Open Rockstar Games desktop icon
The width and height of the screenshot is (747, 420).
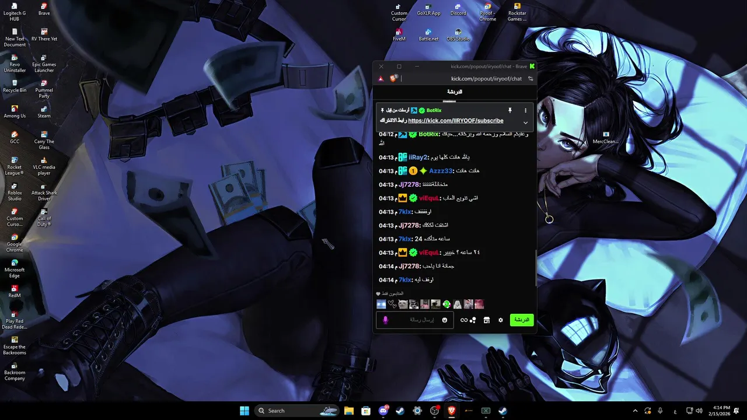click(517, 12)
